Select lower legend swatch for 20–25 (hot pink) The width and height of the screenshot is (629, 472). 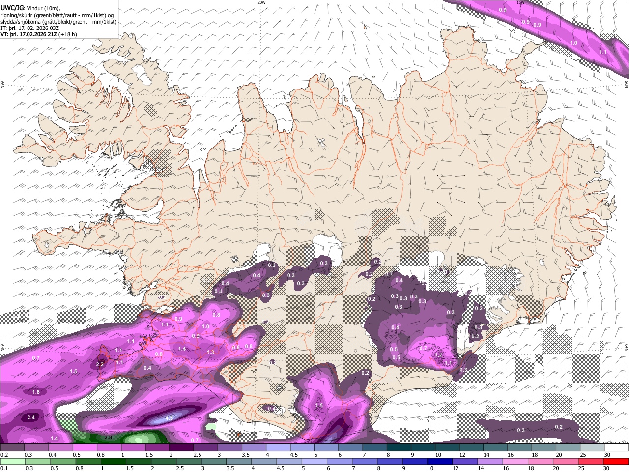[x=566, y=461]
